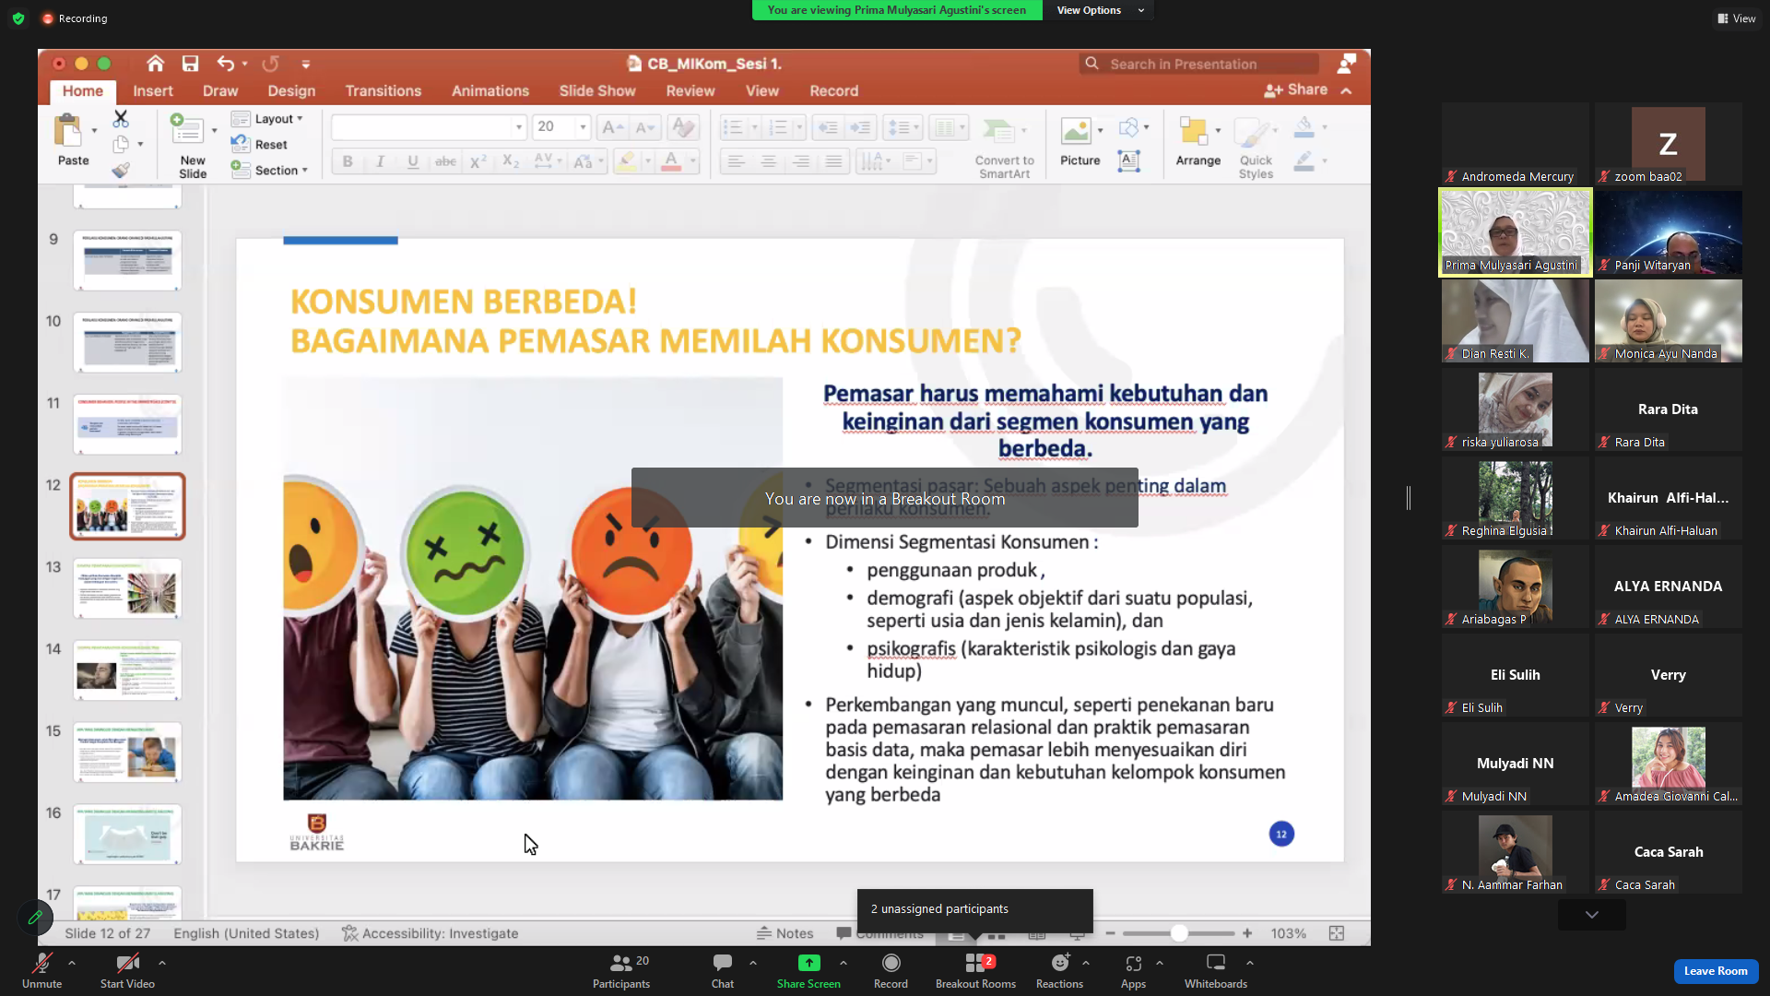The height and width of the screenshot is (996, 1770).
Task: Open the Reactions menu icon
Action: 1060,963
